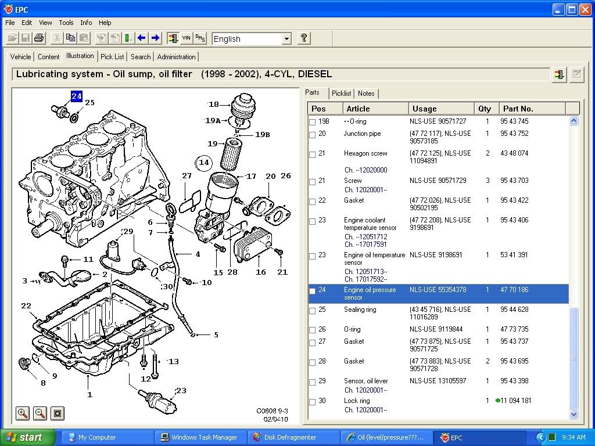The width and height of the screenshot is (595, 446).
Task: Open the English language dropdown
Action: pos(287,38)
